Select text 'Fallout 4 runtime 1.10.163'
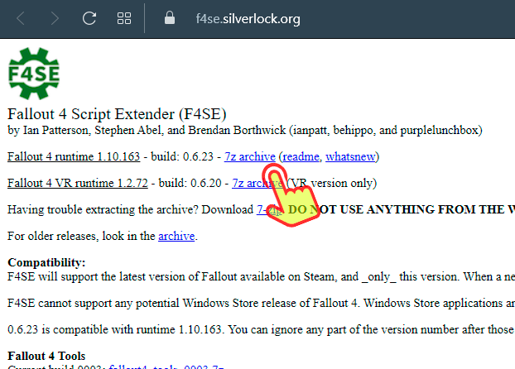Viewport: 515px width, 369px height. click(74, 156)
